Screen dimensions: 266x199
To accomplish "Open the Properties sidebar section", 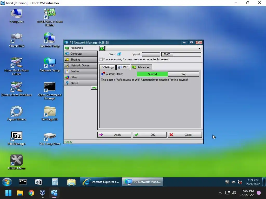I will pos(81,48).
